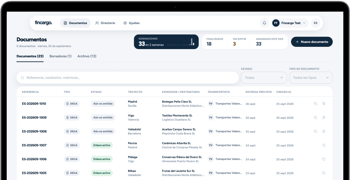Click Frutas del Levante Sur SL
Viewport: 351px width, 180px height.
point(178,171)
